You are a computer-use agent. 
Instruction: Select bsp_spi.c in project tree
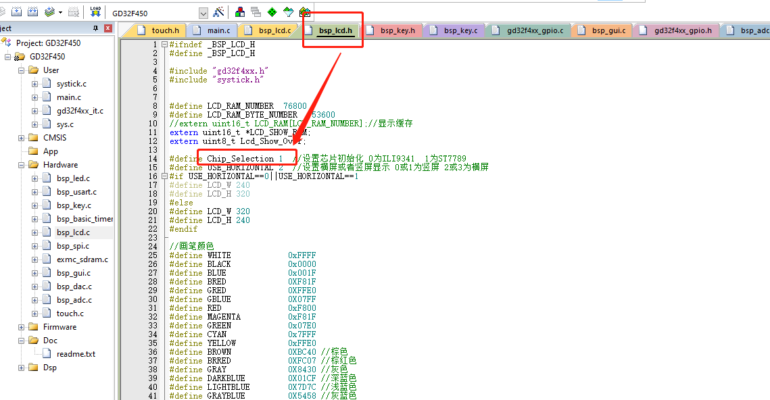pos(73,246)
